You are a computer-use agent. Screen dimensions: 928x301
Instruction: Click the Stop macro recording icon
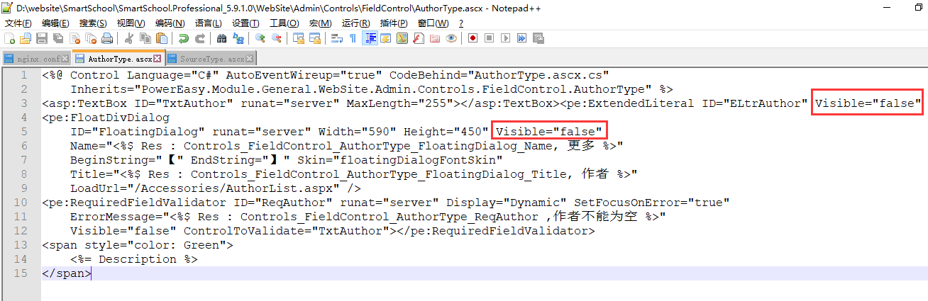489,38
